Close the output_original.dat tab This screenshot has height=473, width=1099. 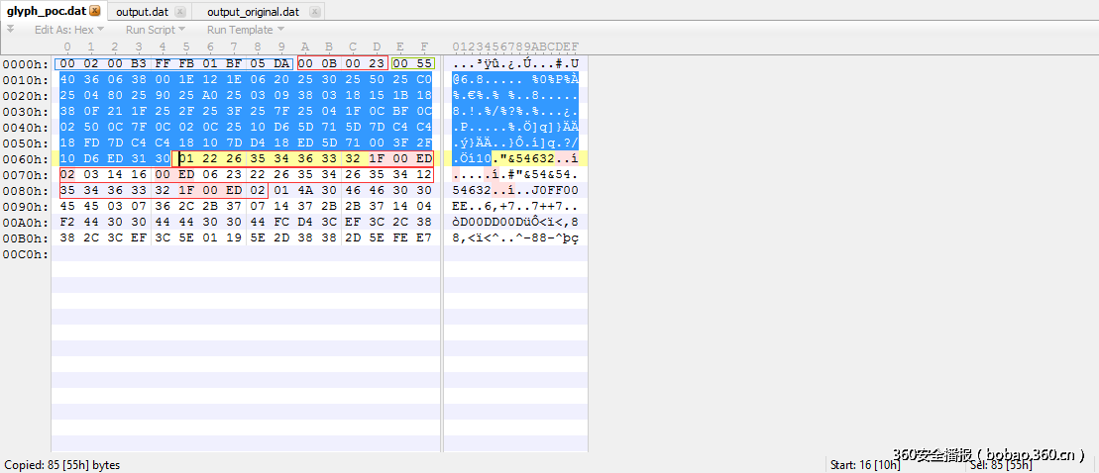click(x=313, y=12)
